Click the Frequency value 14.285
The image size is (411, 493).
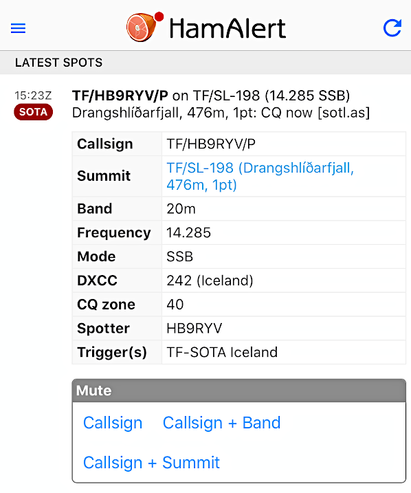[x=188, y=232]
